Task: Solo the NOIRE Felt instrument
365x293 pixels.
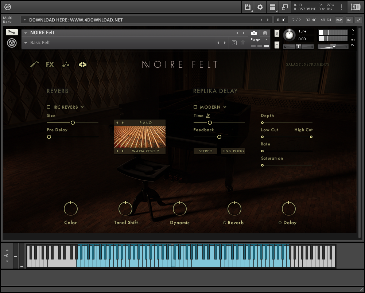Action: [x=277, y=33]
